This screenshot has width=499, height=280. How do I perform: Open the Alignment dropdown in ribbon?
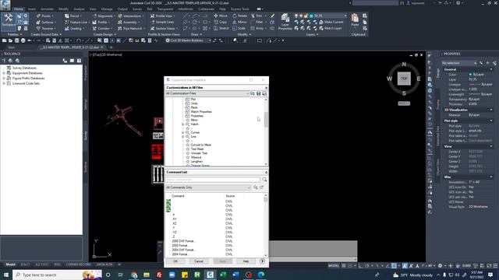(x=103, y=16)
